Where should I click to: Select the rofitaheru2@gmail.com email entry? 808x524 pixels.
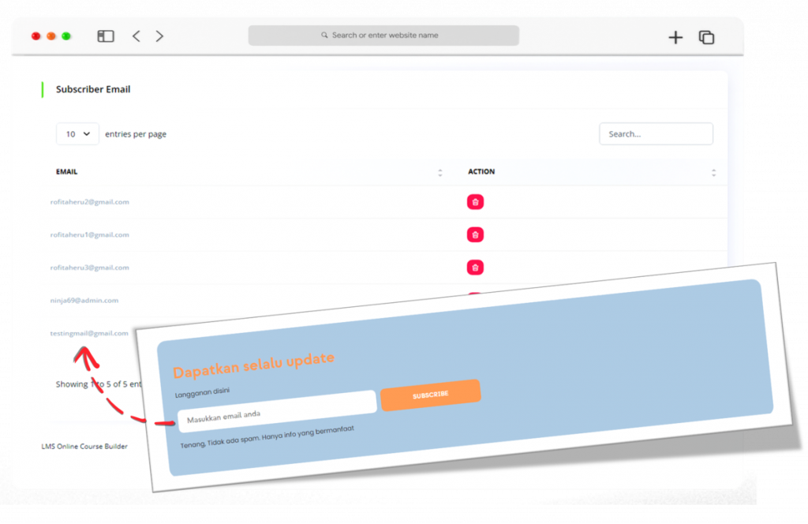tap(89, 202)
